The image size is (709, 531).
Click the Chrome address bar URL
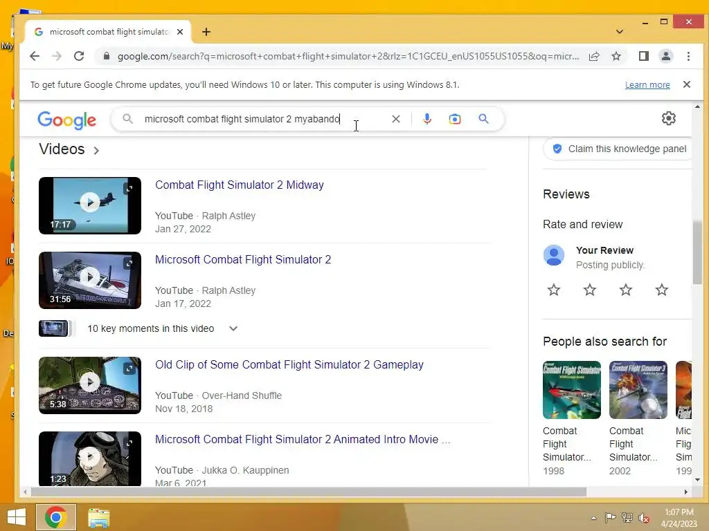[x=348, y=57]
